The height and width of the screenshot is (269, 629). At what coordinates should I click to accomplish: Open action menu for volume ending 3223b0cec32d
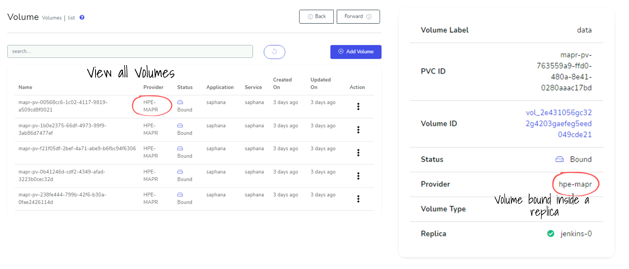coord(358,176)
